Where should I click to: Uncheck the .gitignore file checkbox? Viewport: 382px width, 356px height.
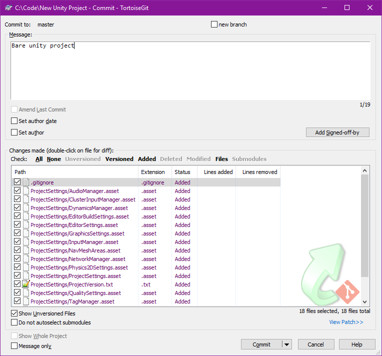tap(17, 182)
